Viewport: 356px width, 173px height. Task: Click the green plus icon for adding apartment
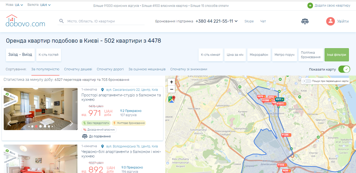[x=310, y=6]
